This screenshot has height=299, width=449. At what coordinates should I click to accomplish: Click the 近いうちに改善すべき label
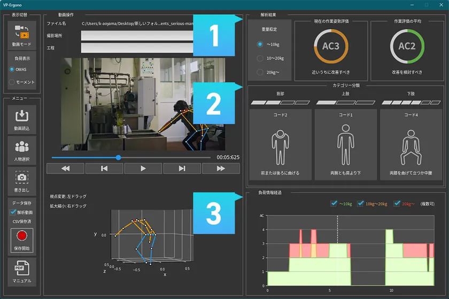pos(331,72)
